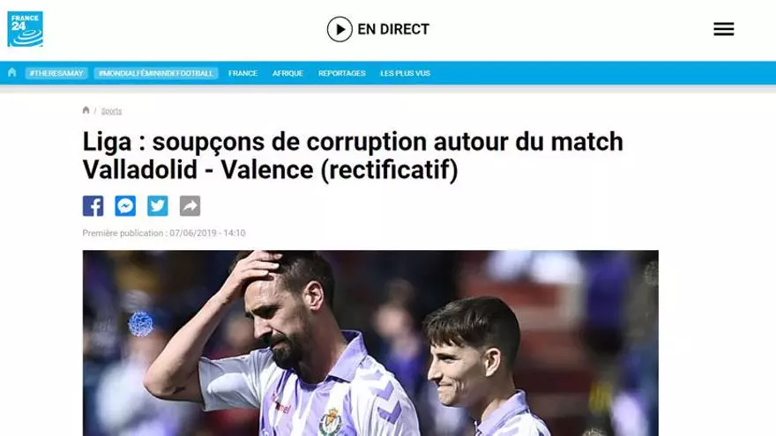Open the Valladolid players article photo
Image resolution: width=776 pixels, height=436 pixels.
(x=370, y=343)
